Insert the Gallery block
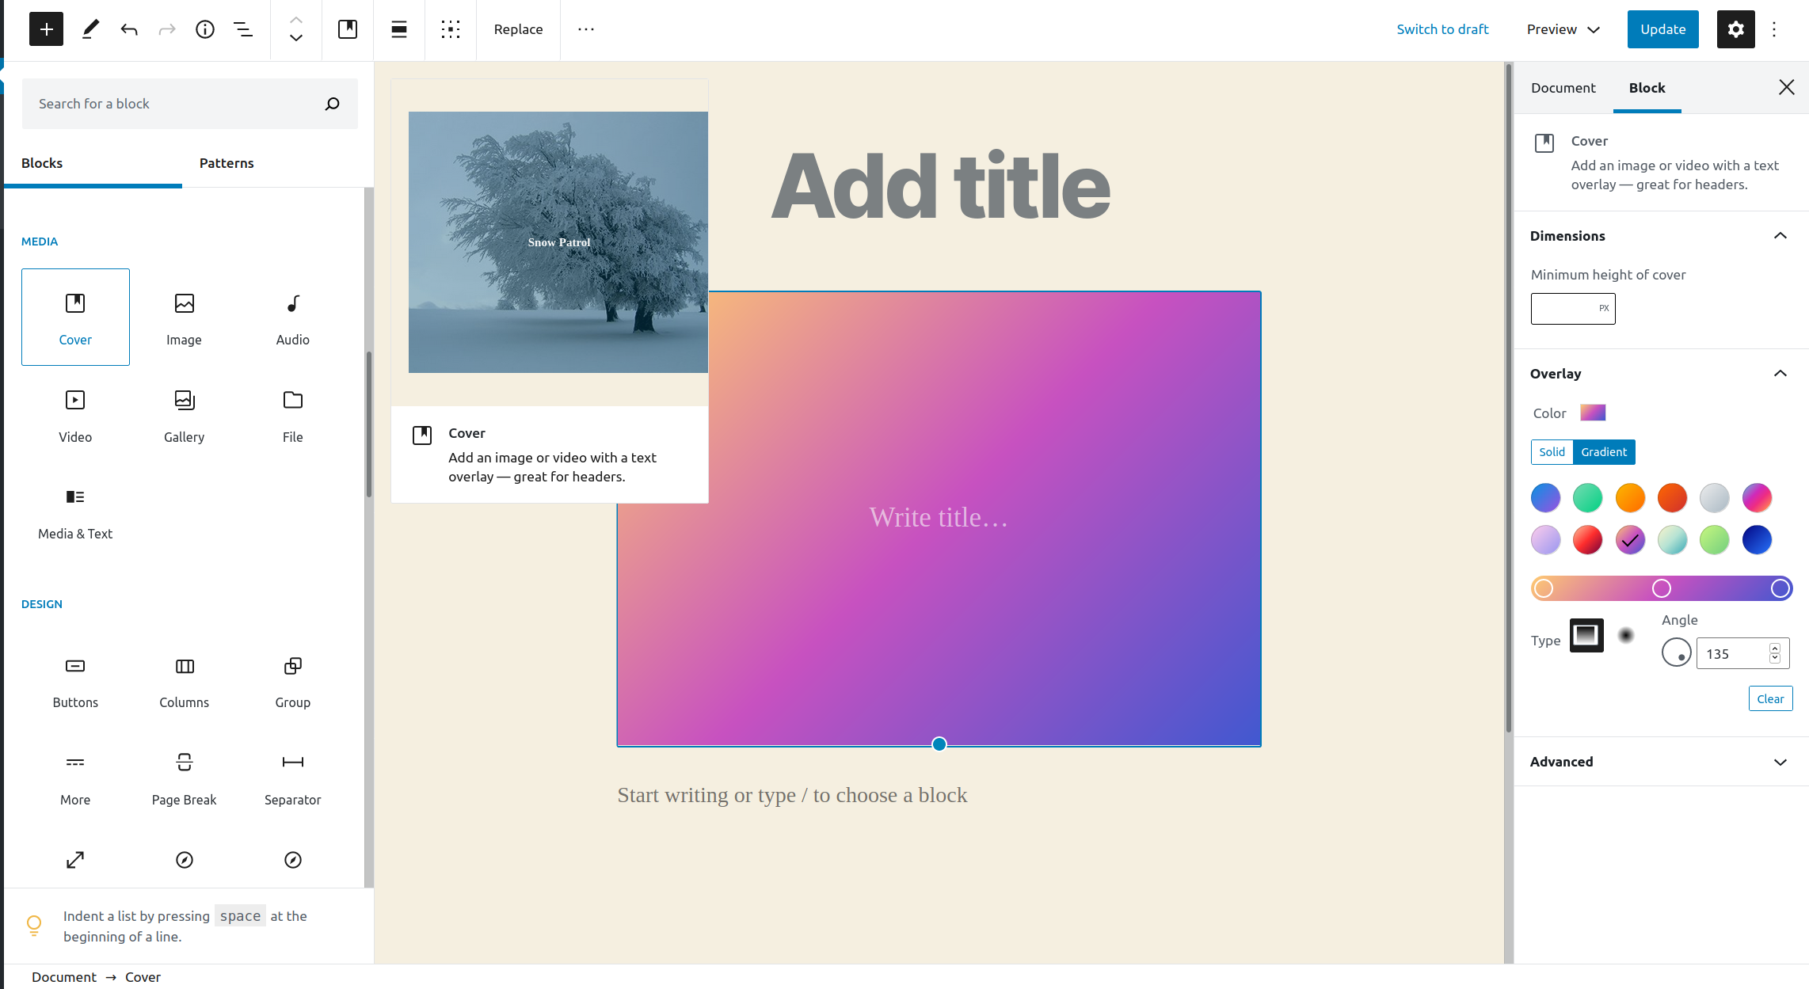This screenshot has height=989, width=1809. [184, 415]
